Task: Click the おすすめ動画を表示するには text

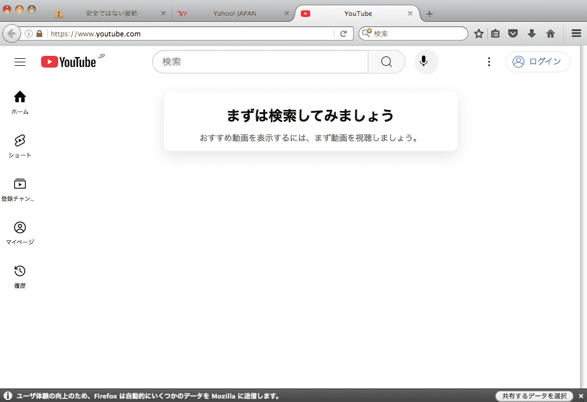Action: point(309,138)
